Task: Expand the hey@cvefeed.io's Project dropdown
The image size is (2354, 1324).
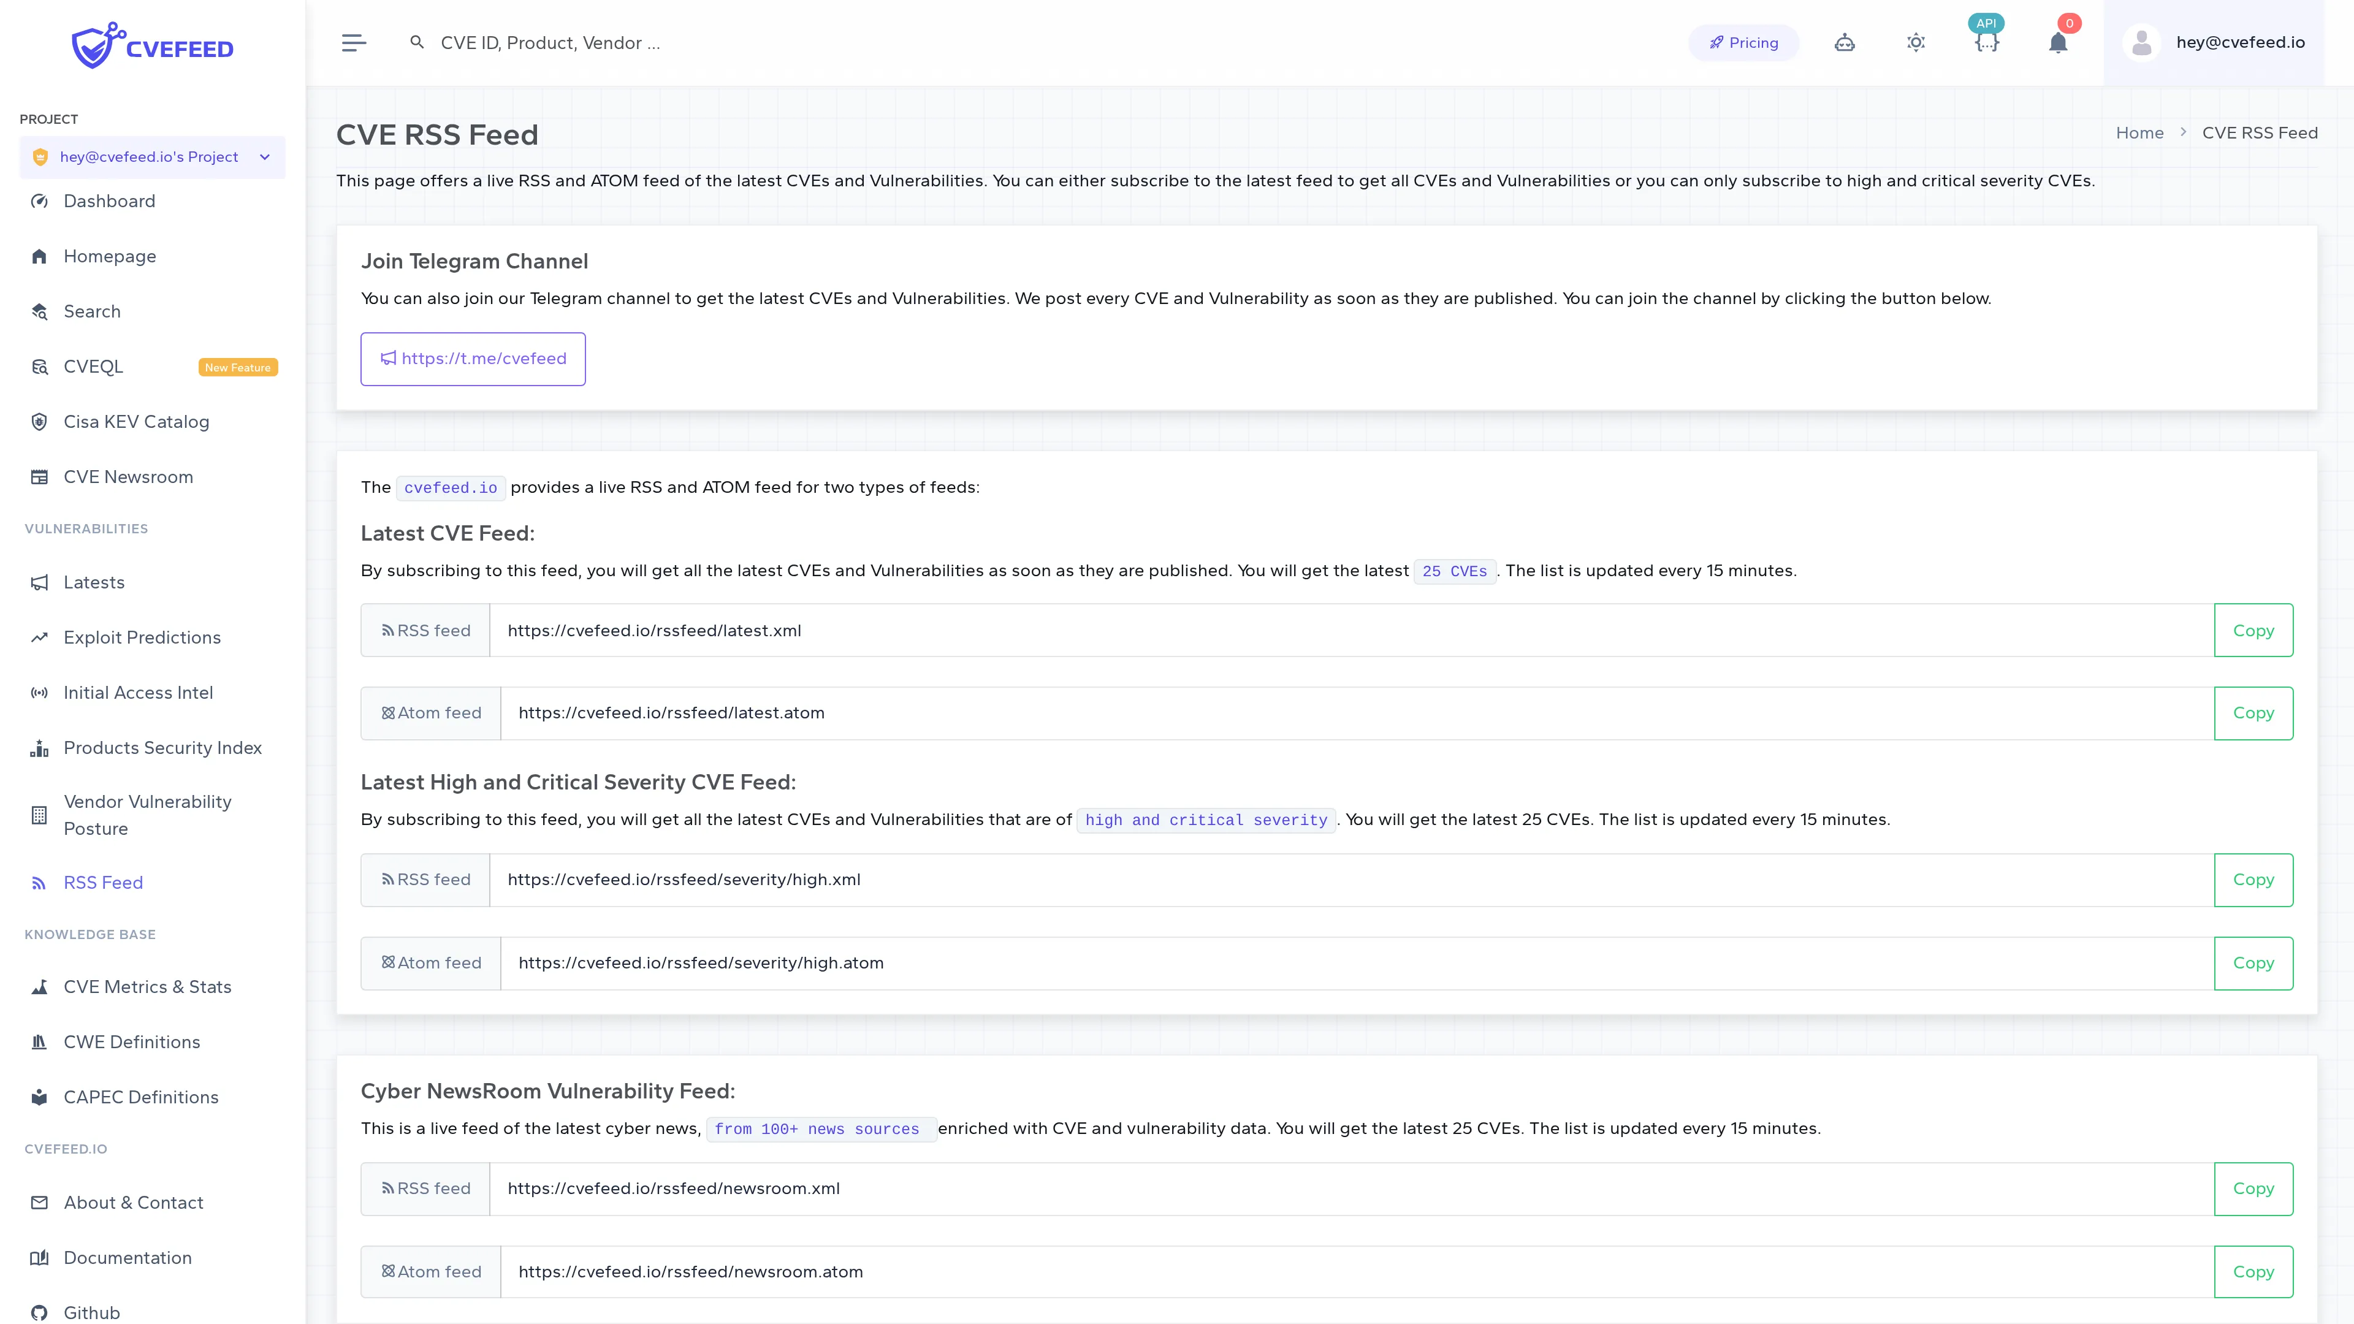Action: pos(153,157)
